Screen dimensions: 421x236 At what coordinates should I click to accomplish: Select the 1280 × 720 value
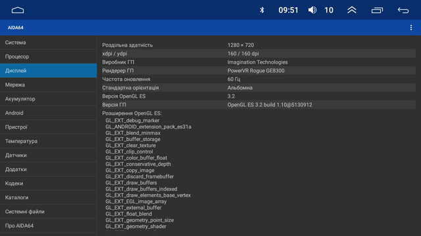point(241,45)
